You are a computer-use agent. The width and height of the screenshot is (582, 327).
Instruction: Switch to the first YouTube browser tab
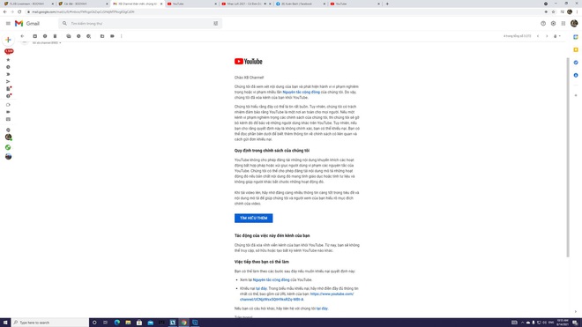coord(192,4)
